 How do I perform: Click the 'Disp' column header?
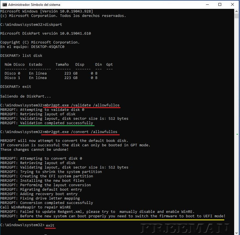[x=80, y=65]
